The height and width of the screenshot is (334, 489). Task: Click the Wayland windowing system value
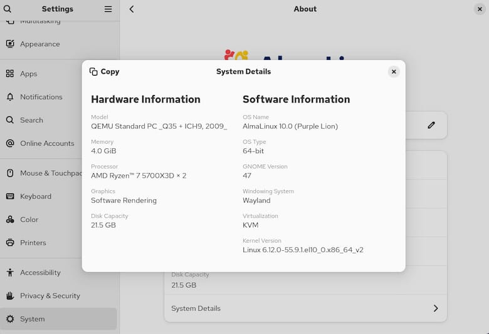(x=256, y=200)
